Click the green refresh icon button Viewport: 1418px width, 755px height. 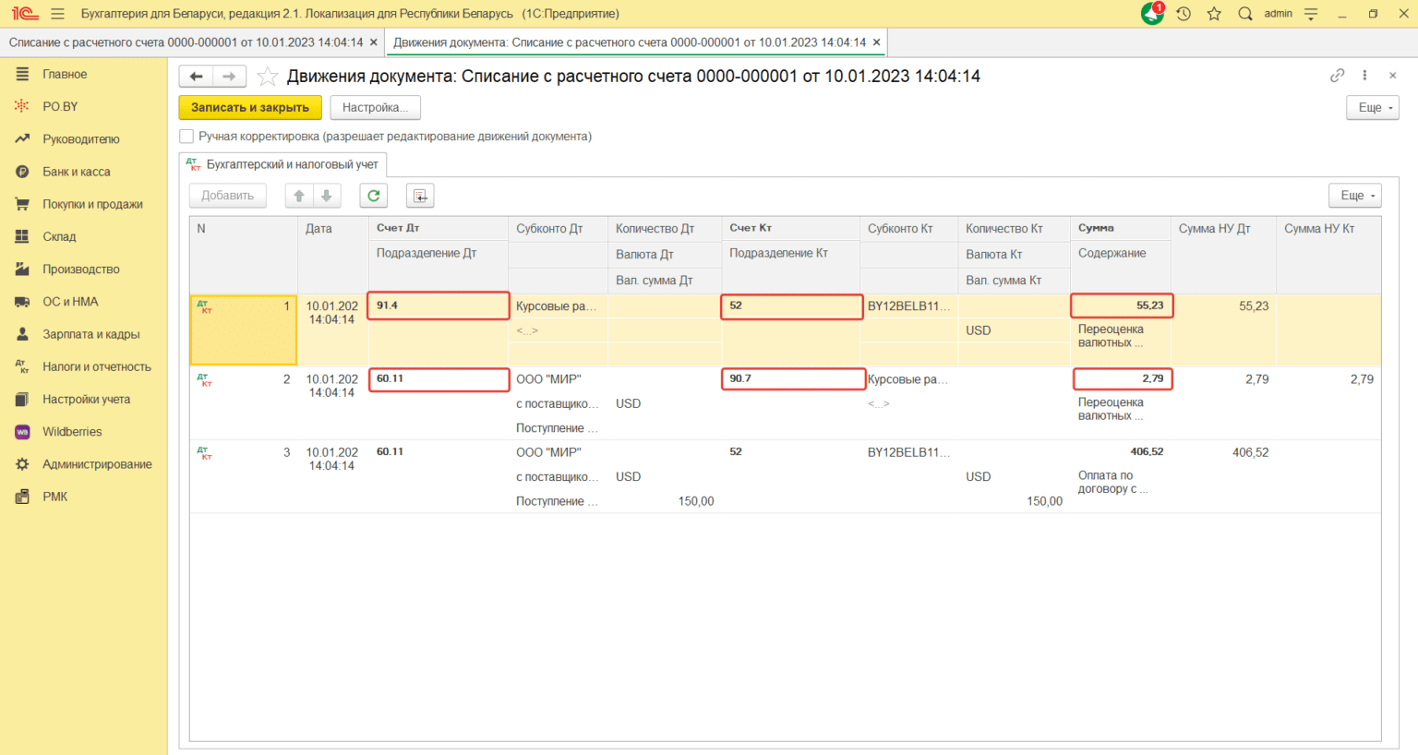(x=374, y=196)
